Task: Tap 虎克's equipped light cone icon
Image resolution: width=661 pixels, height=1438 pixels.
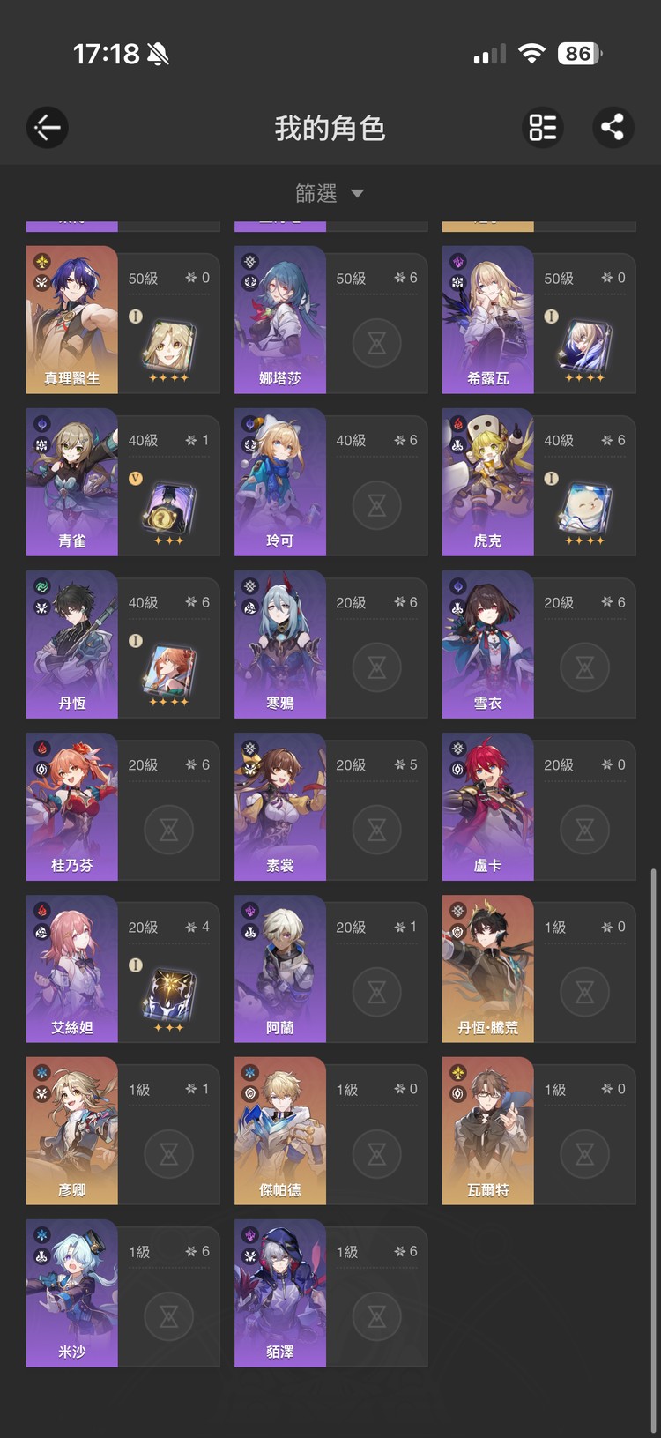Action: [584, 508]
